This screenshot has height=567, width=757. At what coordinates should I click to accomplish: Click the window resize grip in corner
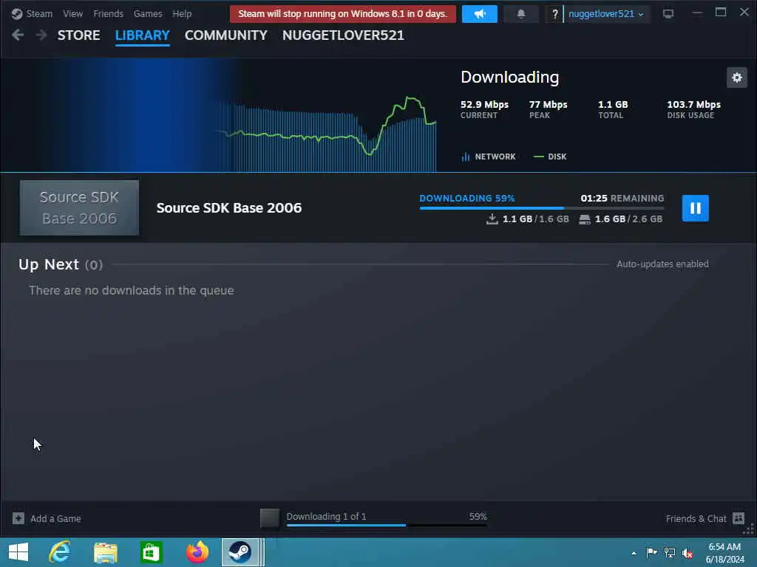(749, 530)
